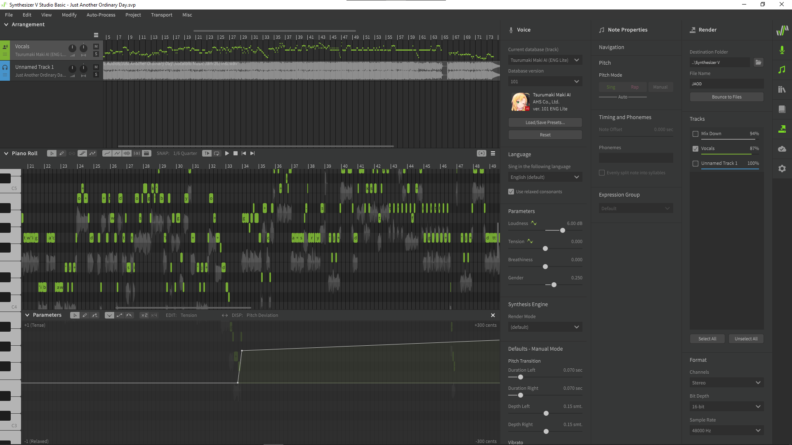
Task: Select the pencil tool in Parameters toolbar
Action: point(85,315)
